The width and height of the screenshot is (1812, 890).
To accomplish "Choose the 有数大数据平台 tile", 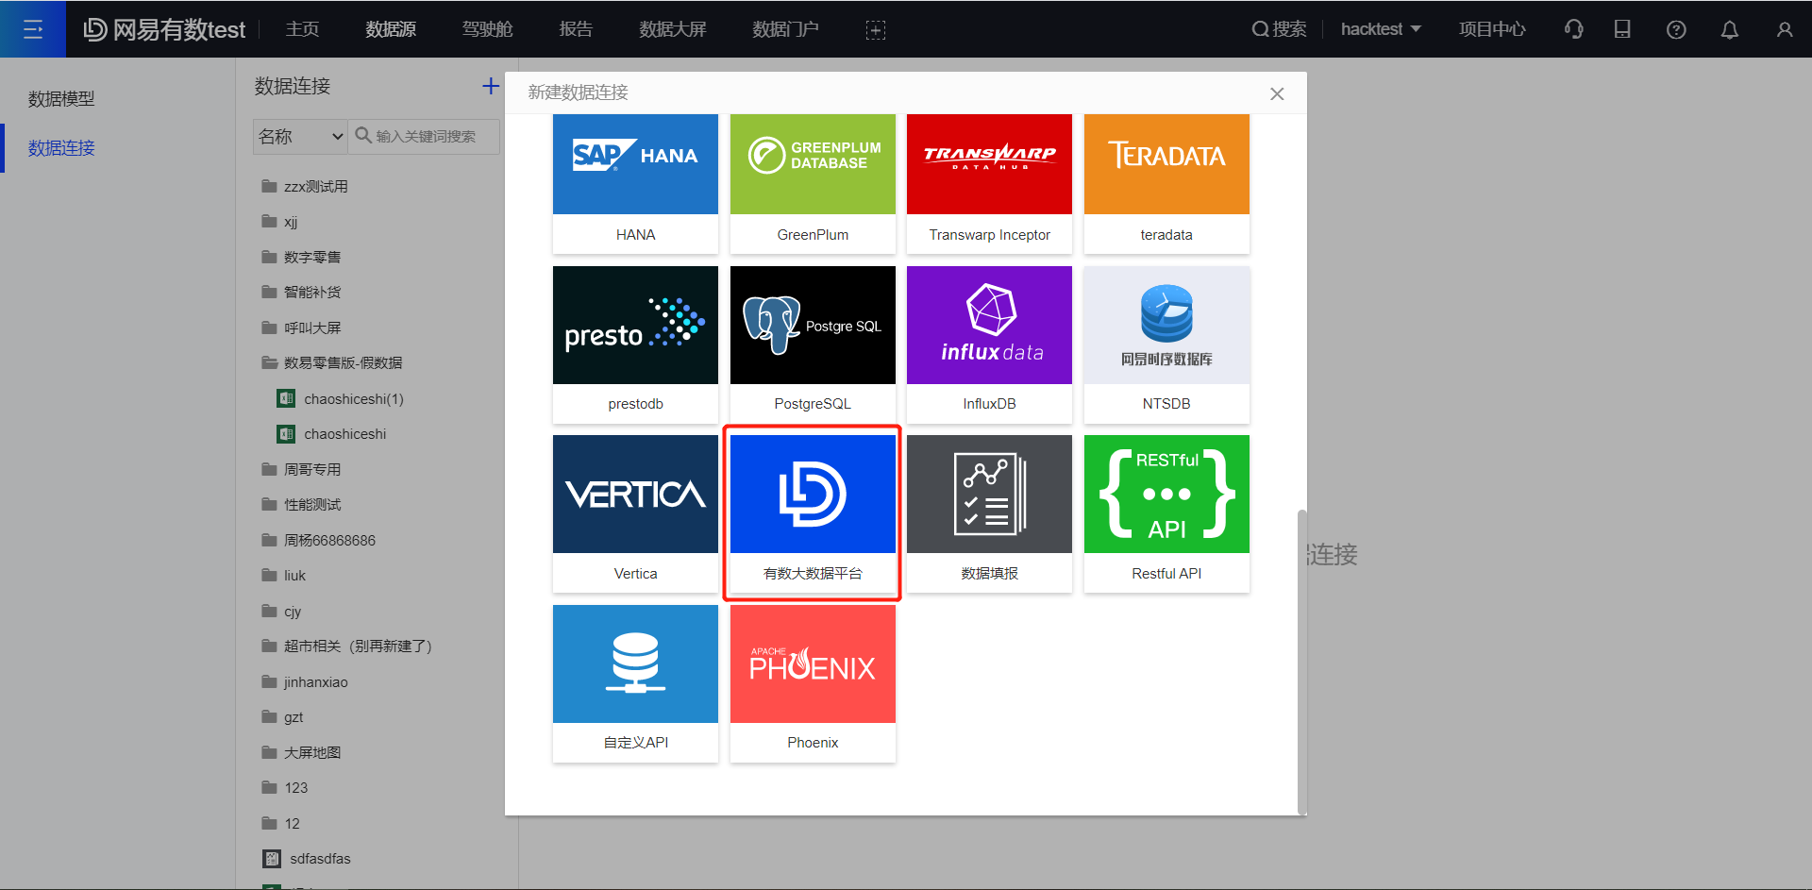I will click(813, 513).
